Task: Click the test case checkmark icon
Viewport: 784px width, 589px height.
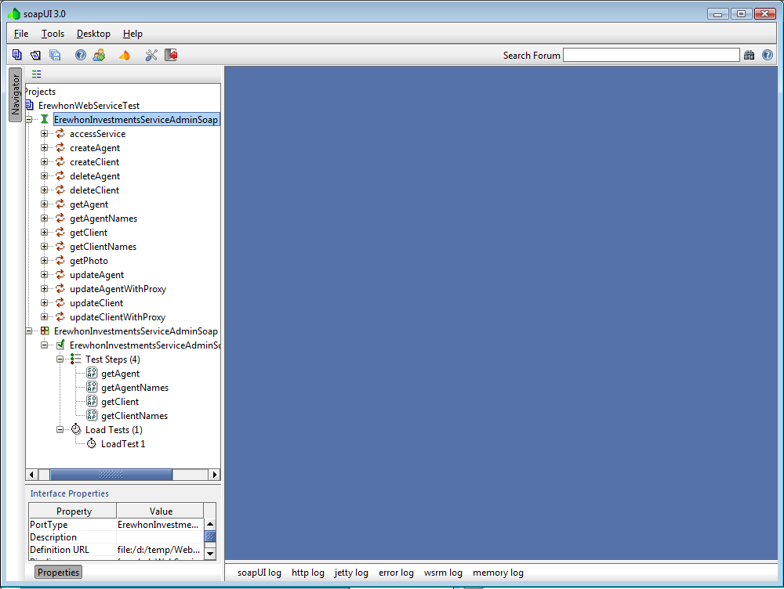Action: click(x=60, y=345)
